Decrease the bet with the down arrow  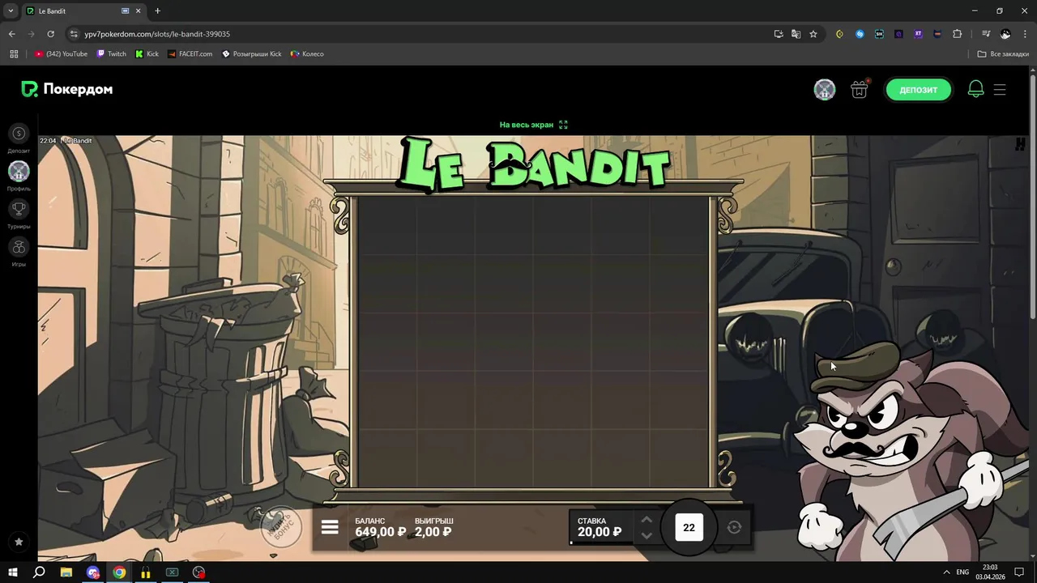tap(647, 535)
